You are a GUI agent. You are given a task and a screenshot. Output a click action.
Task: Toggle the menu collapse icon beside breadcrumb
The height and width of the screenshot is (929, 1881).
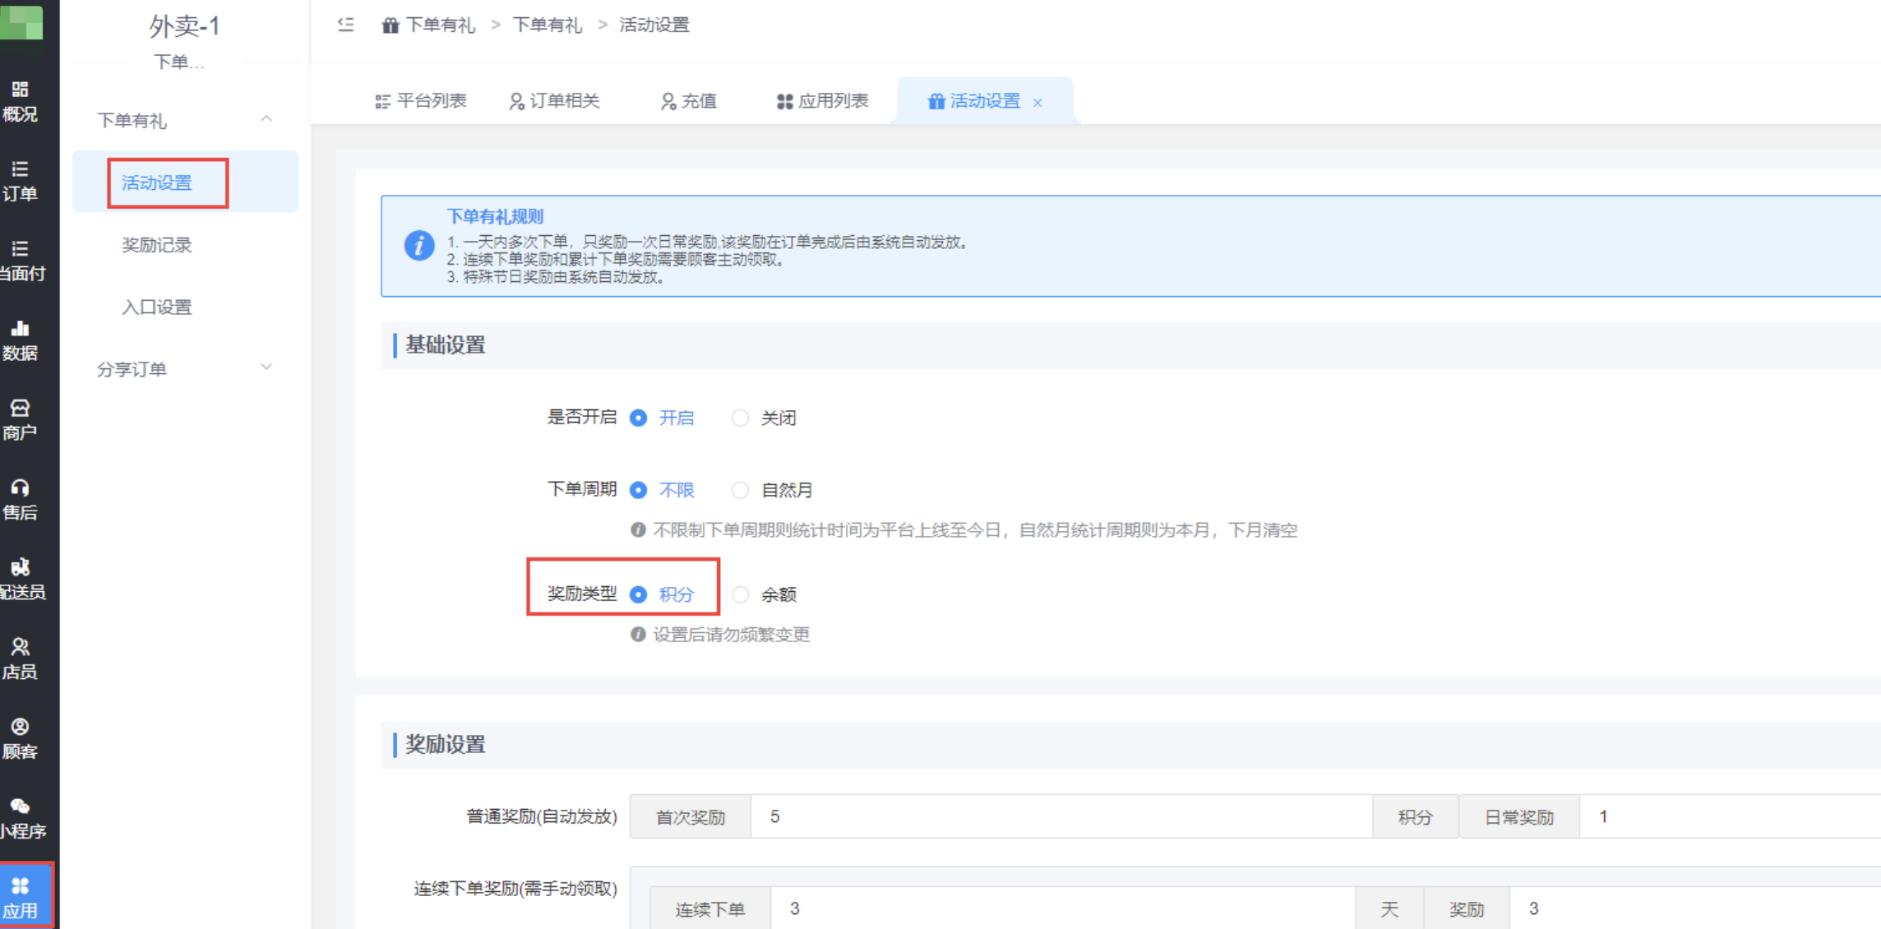click(346, 25)
